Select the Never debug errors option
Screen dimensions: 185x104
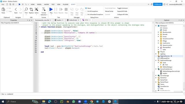tap(86, 8)
